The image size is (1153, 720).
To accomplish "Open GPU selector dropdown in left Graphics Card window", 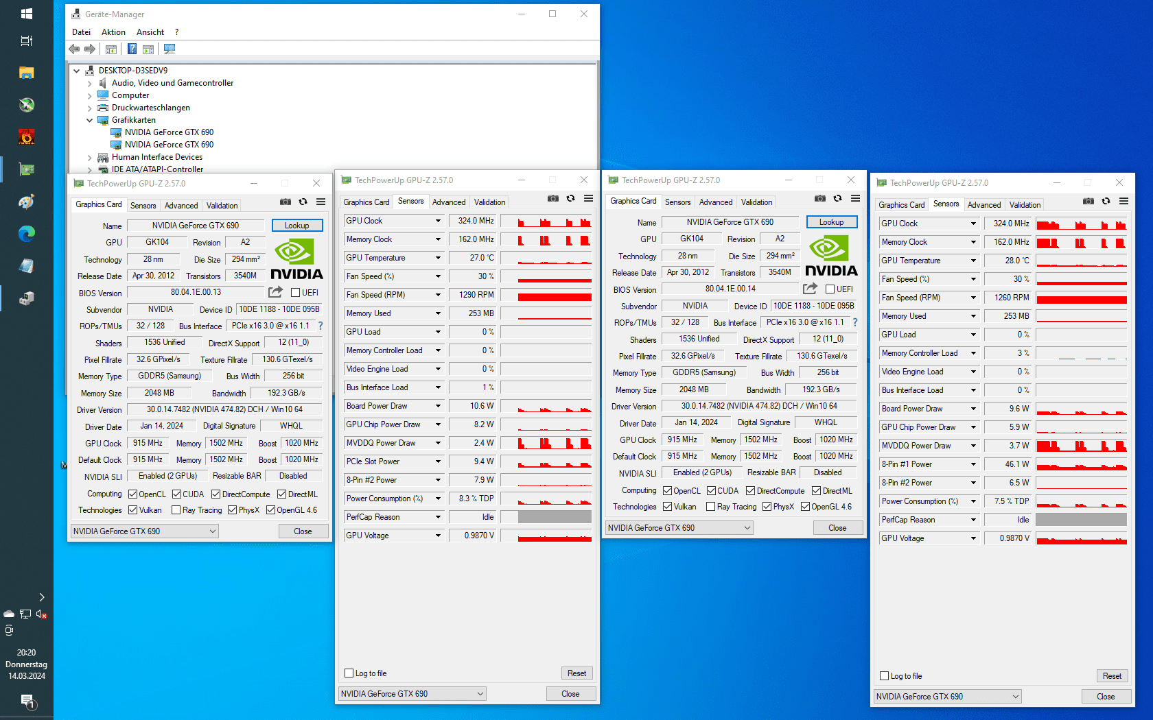I will (x=145, y=531).
